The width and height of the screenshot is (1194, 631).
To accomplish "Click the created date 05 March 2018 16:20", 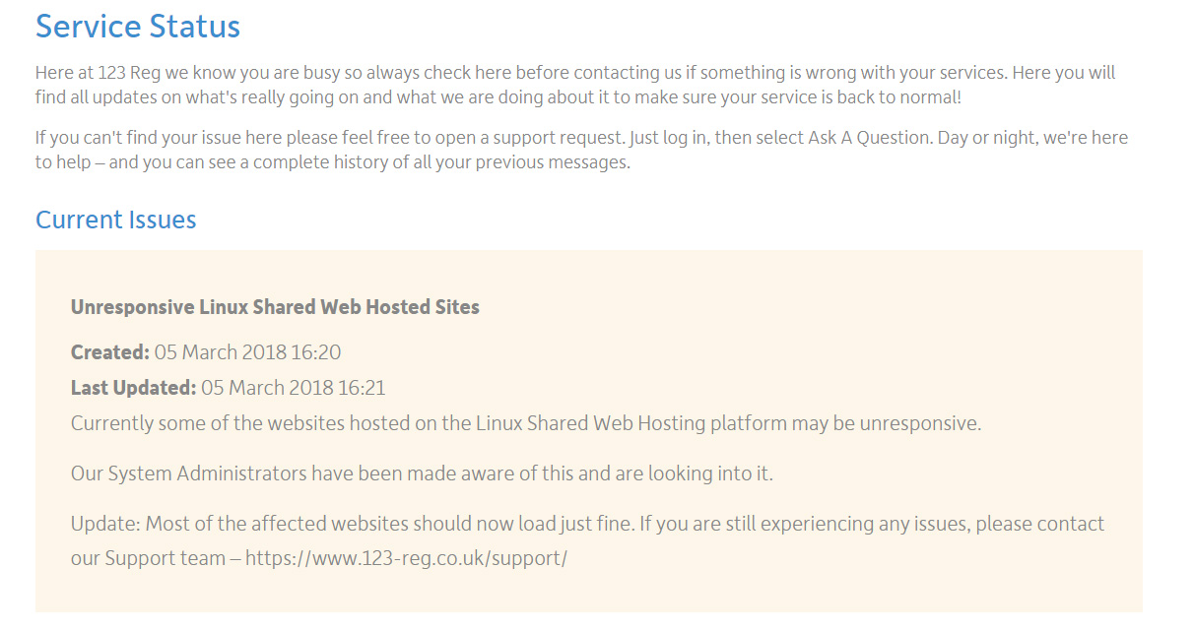I will (247, 352).
